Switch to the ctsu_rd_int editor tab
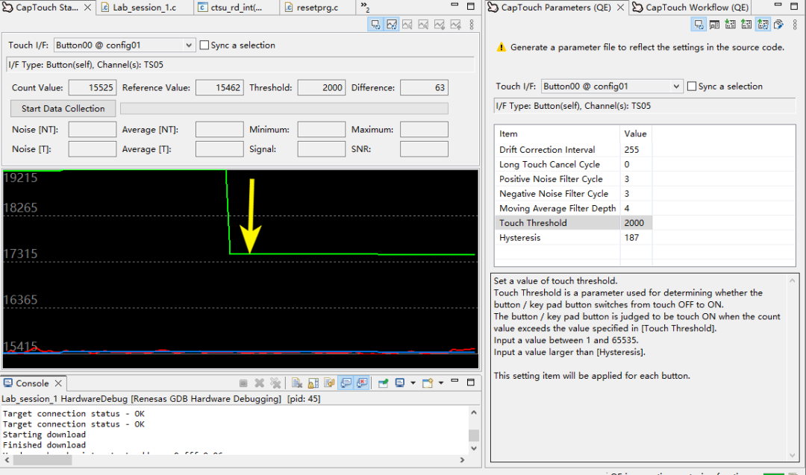Screen dimensions: 806x475 [237, 7]
